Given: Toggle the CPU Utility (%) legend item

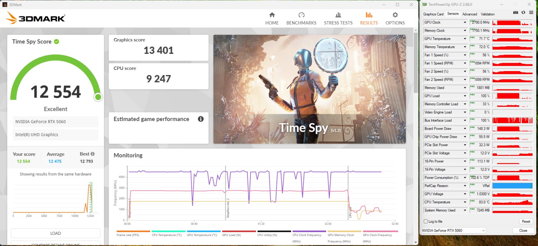Looking at the screenshot, I should point(274,233).
